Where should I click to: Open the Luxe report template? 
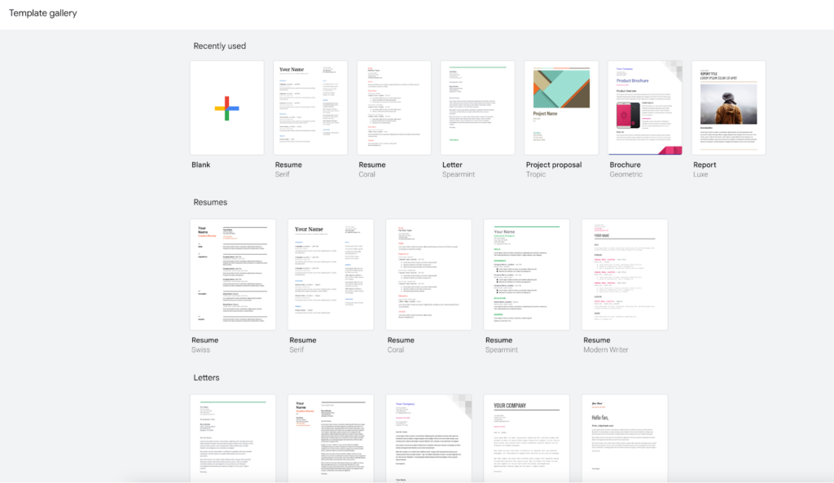728,107
